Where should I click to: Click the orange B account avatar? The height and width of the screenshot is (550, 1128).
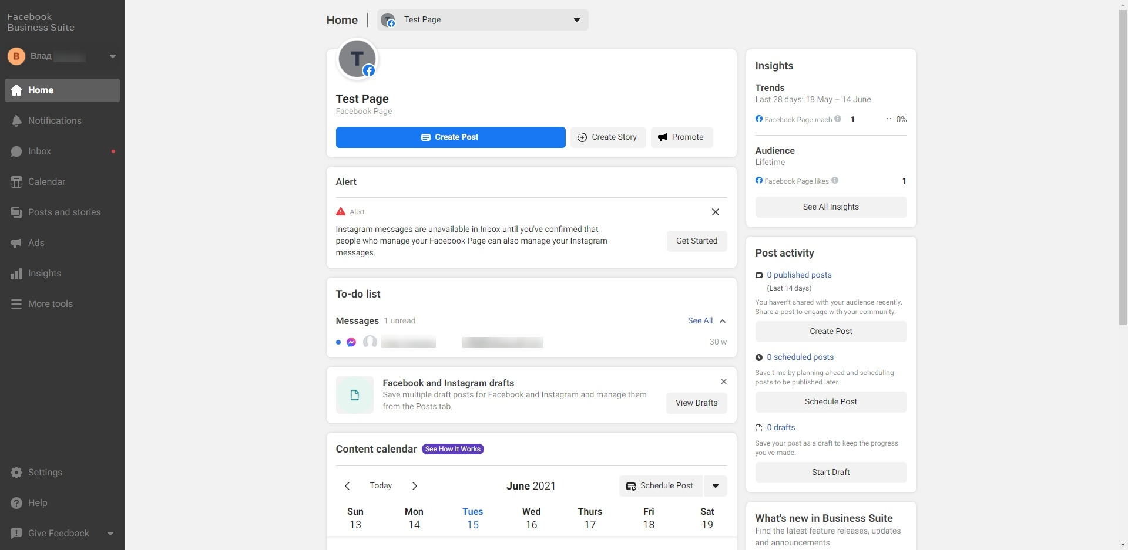tap(16, 56)
